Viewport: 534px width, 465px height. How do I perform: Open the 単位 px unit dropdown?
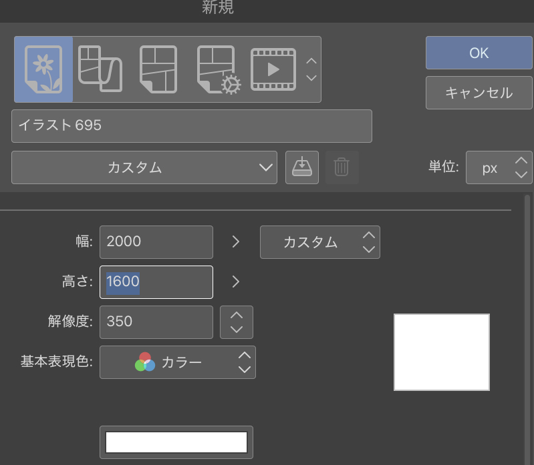[x=499, y=167]
